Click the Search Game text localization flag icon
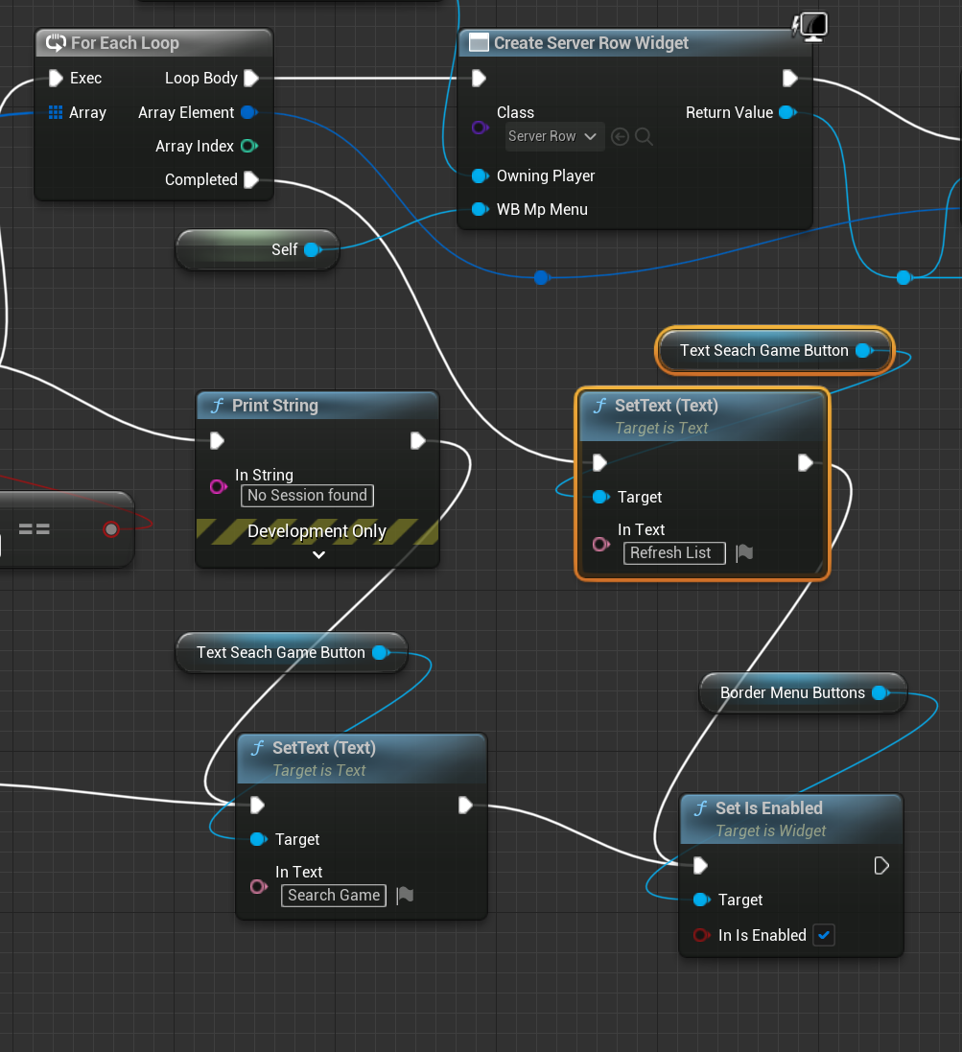Viewport: 962px width, 1052px height. [405, 895]
